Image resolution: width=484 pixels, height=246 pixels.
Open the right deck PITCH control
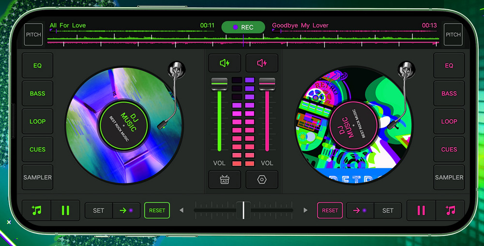[x=453, y=34]
